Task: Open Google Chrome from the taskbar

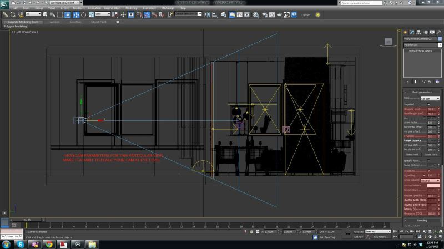Action: point(49,244)
